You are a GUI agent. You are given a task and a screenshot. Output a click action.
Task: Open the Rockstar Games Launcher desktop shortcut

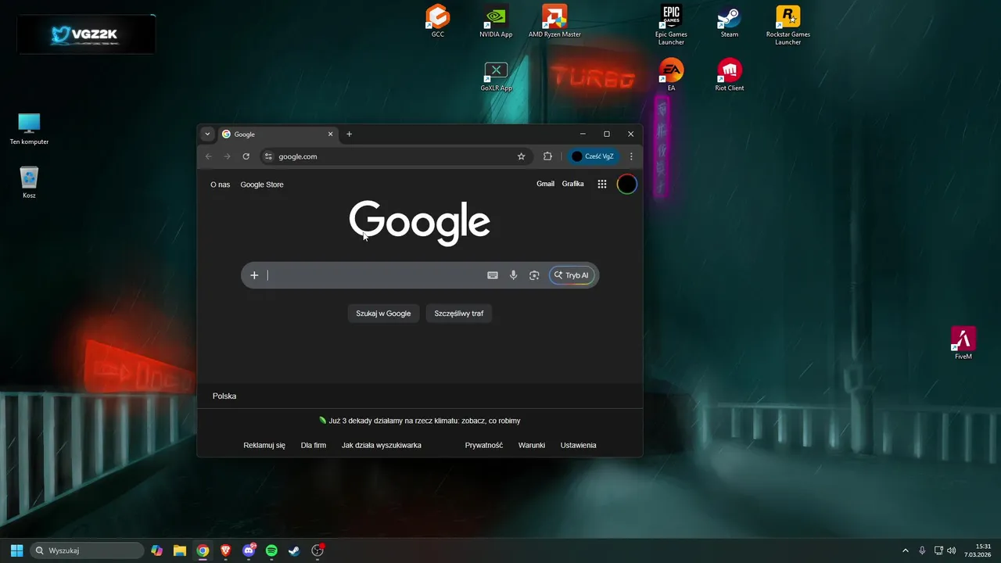click(788, 24)
